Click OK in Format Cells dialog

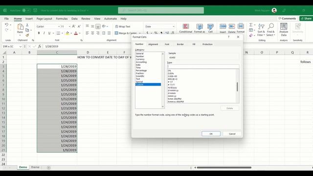tap(211, 133)
